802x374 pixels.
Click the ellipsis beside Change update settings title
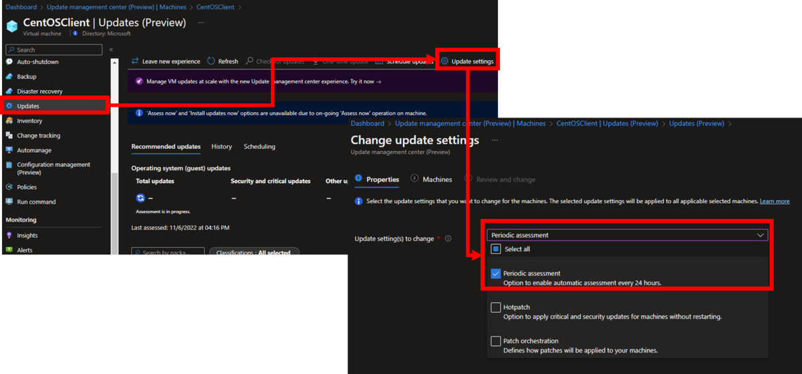pos(495,140)
